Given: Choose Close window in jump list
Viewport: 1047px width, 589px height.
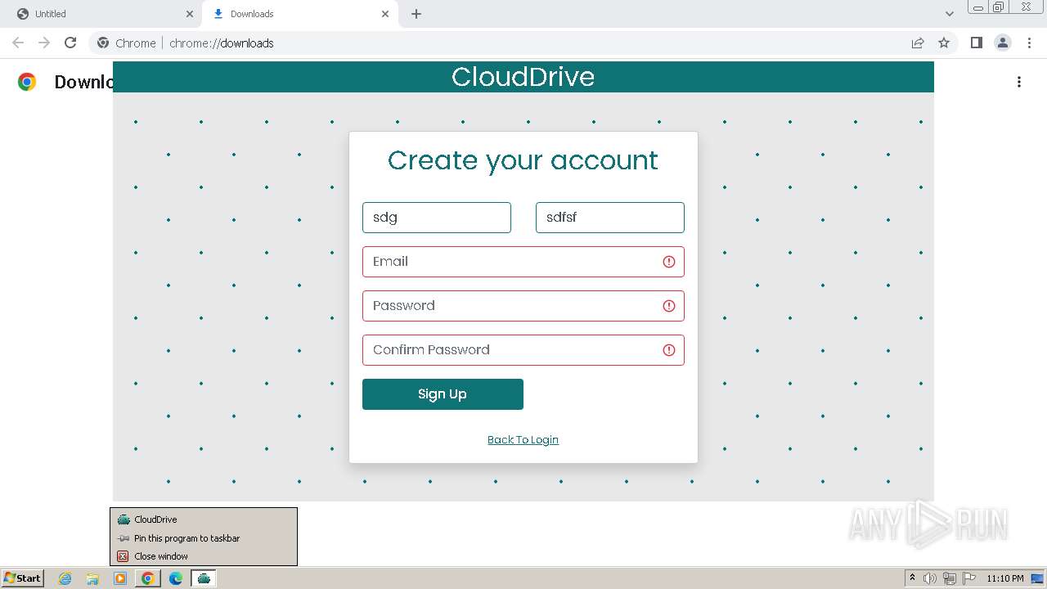Looking at the screenshot, I should click(x=204, y=556).
